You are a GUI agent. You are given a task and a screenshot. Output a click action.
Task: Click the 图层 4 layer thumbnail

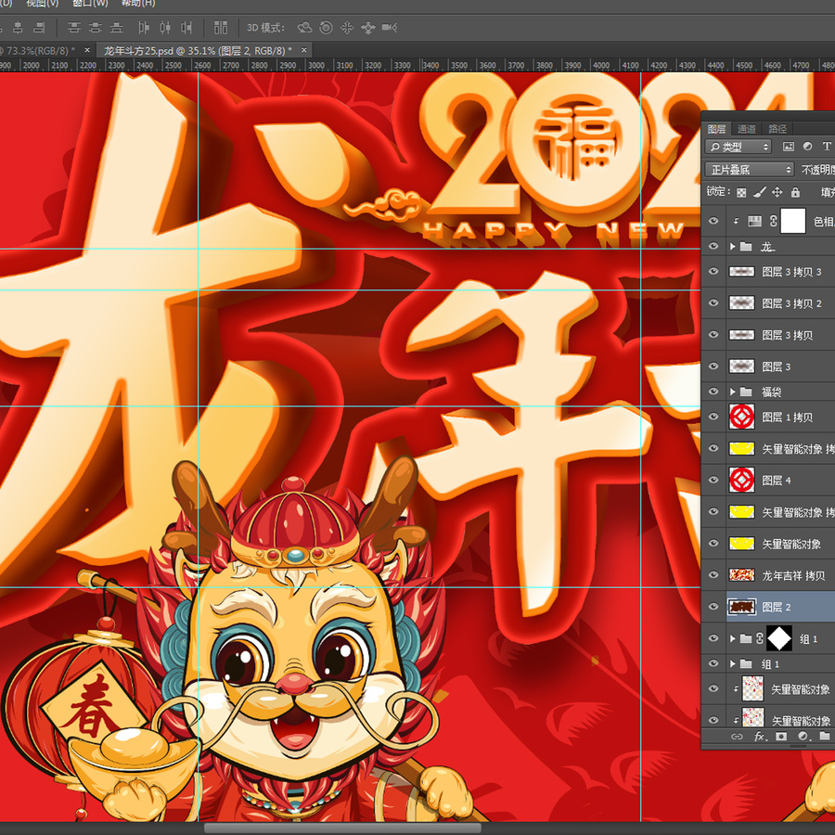coord(742,480)
